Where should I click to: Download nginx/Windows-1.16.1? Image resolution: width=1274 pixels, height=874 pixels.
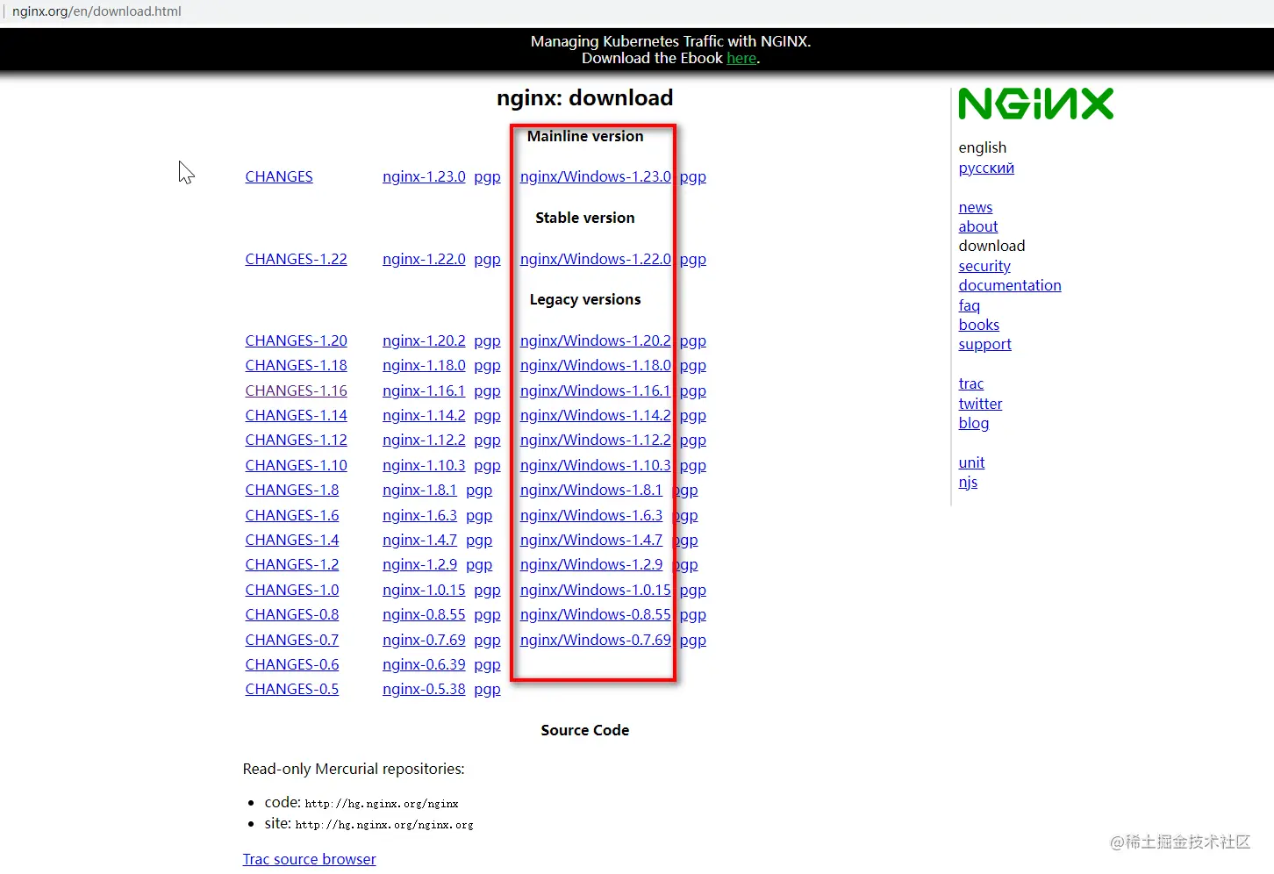point(596,390)
